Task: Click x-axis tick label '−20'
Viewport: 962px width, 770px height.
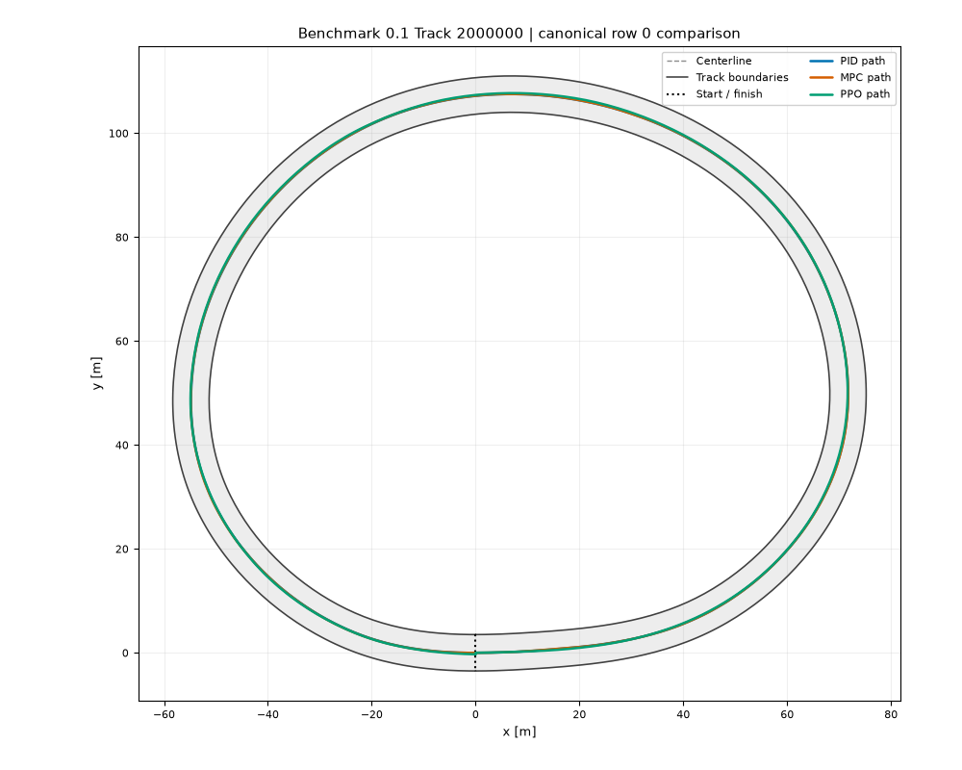Action: 371,714
